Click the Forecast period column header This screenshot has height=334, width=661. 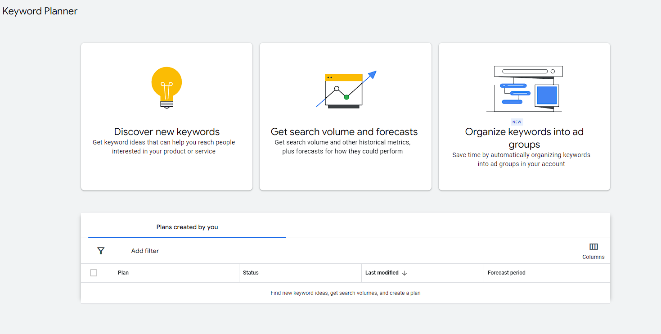pos(507,272)
